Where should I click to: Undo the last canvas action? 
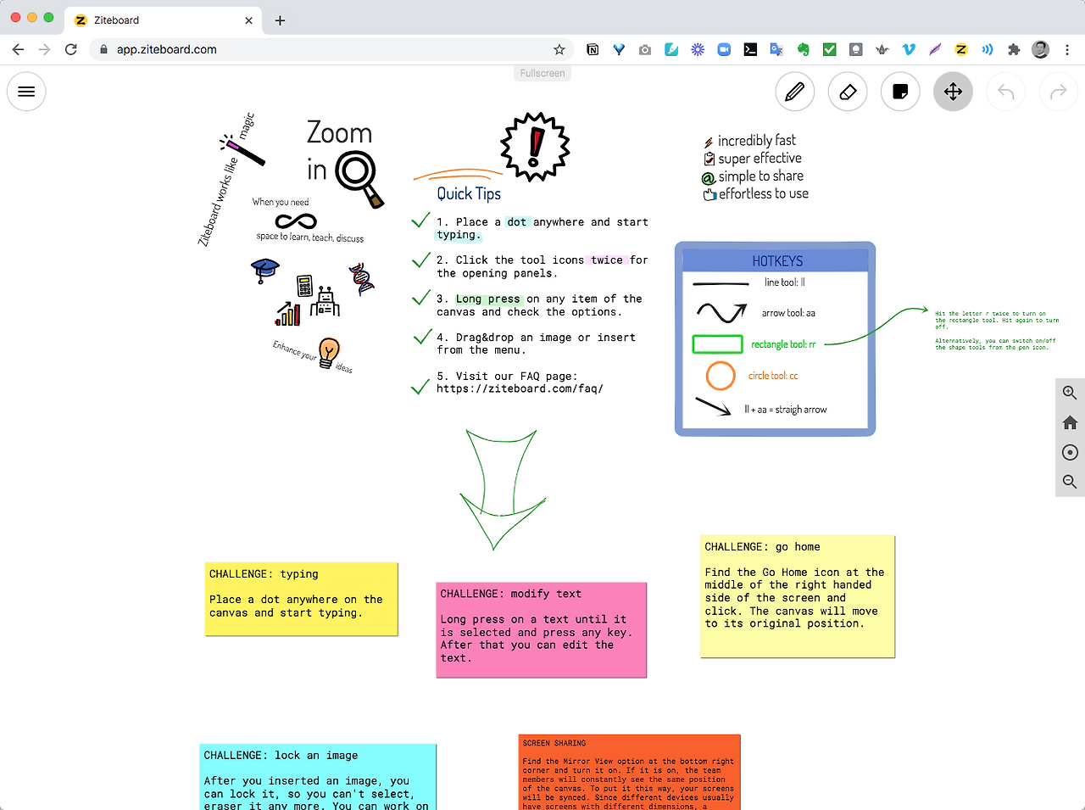1005,92
